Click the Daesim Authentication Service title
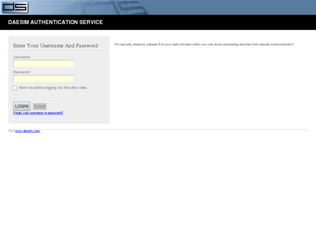The width and height of the screenshot is (316, 237). [x=56, y=22]
